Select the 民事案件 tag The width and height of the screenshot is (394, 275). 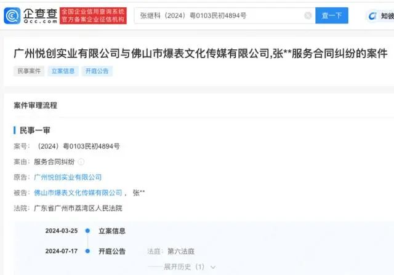pyautogui.click(x=29, y=71)
